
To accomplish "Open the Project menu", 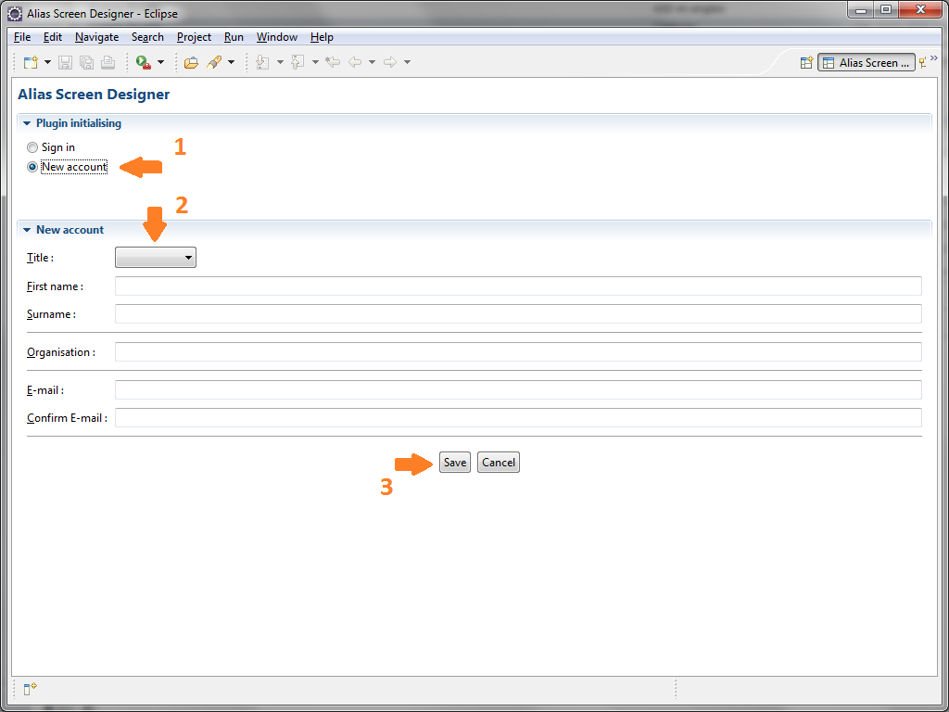I will pyautogui.click(x=194, y=37).
